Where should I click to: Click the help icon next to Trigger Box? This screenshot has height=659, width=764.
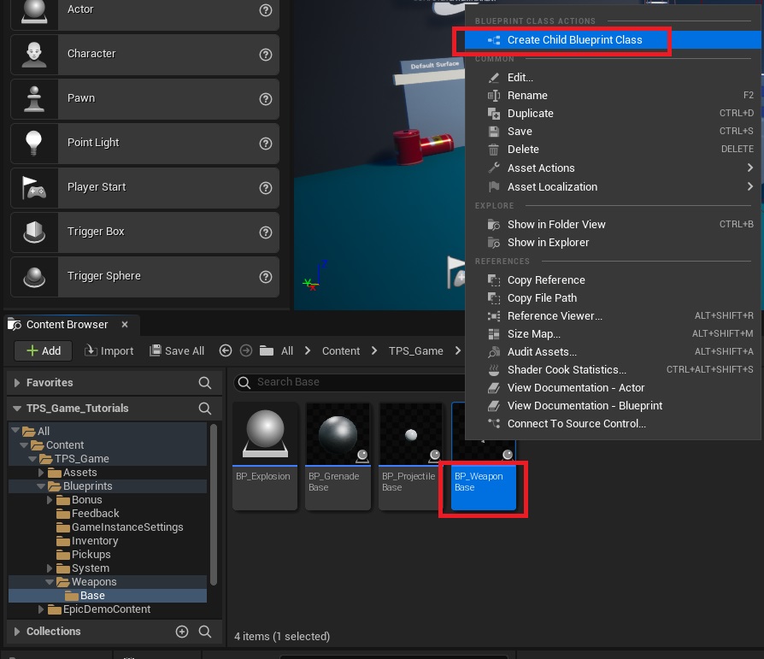266,232
